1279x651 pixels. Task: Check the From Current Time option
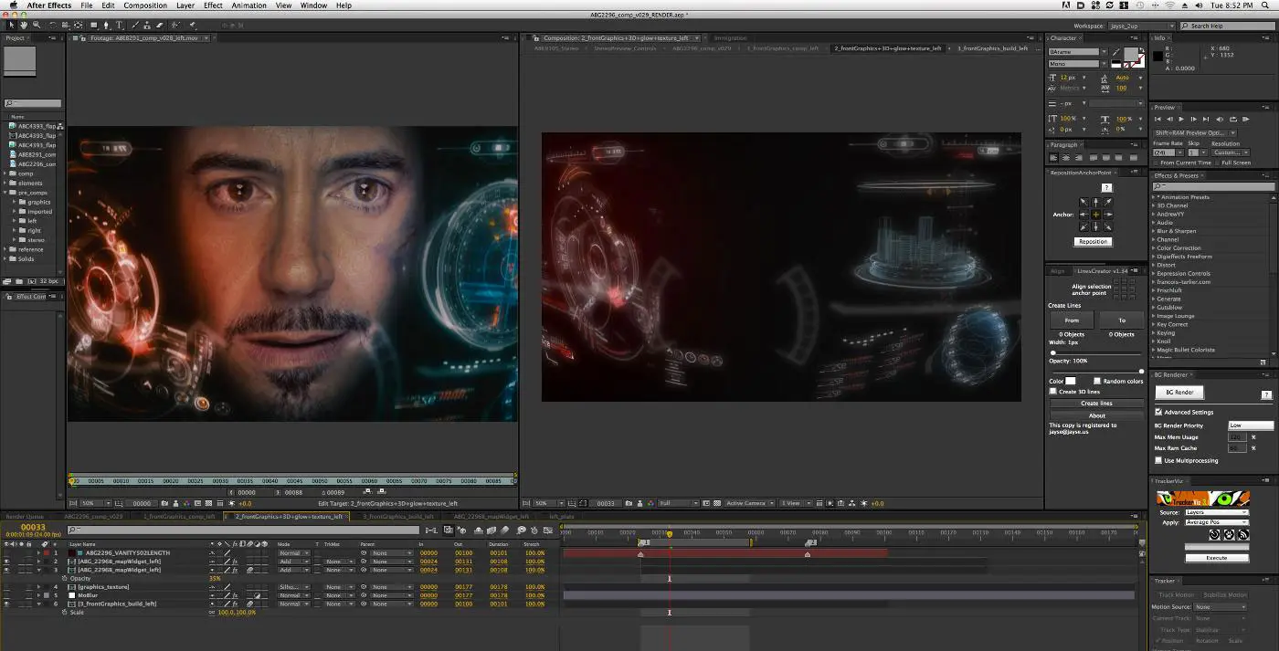[1156, 163]
